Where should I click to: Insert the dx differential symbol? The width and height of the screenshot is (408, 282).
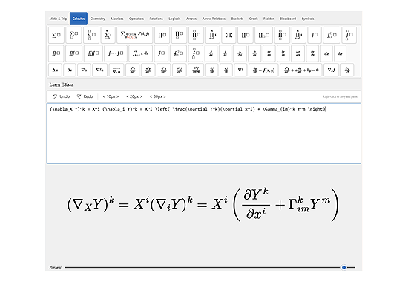pos(326,53)
